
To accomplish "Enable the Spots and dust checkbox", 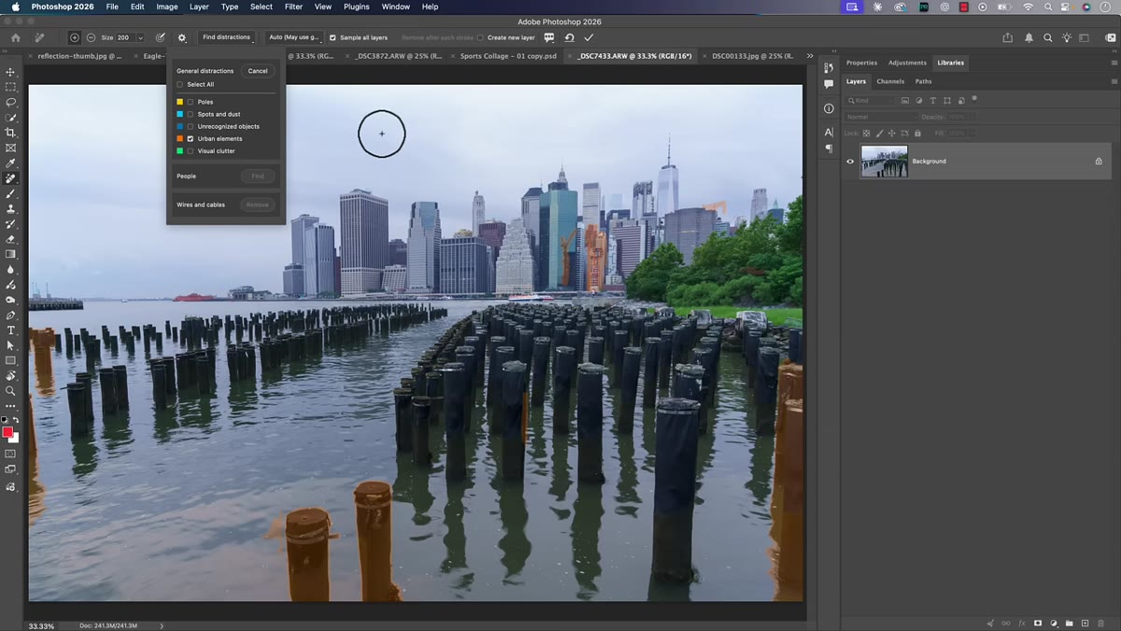I will tap(191, 114).
